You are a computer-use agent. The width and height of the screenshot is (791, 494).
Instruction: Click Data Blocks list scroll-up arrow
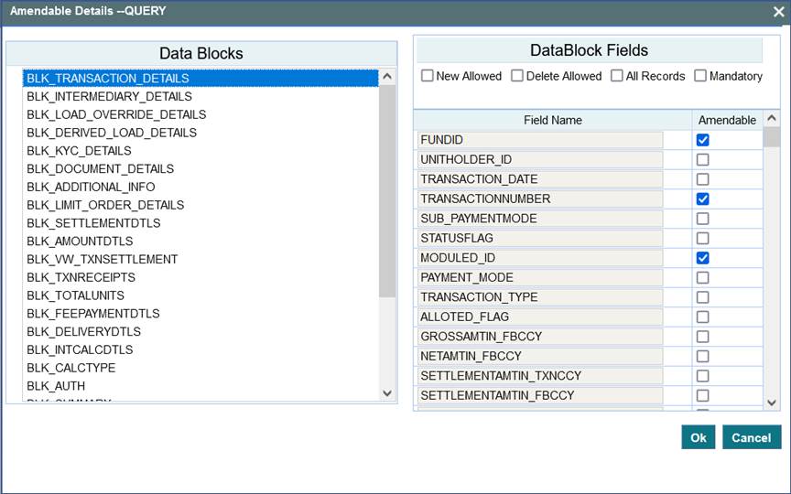pyautogui.click(x=387, y=77)
